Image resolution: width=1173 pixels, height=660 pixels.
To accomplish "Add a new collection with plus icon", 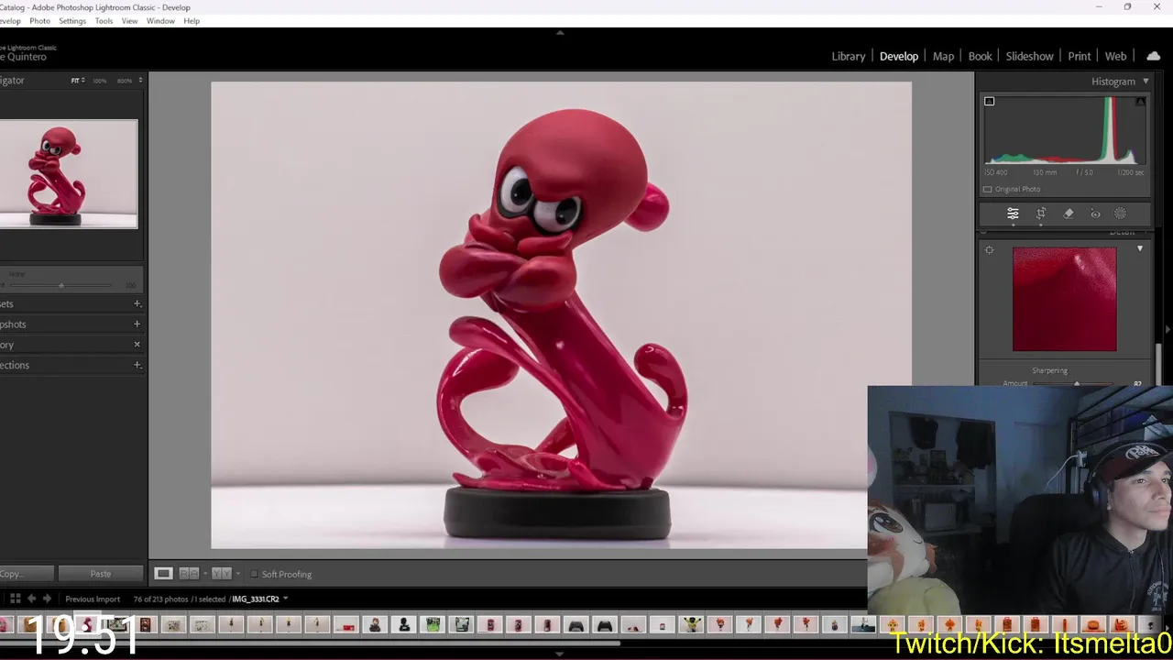I will pyautogui.click(x=137, y=365).
